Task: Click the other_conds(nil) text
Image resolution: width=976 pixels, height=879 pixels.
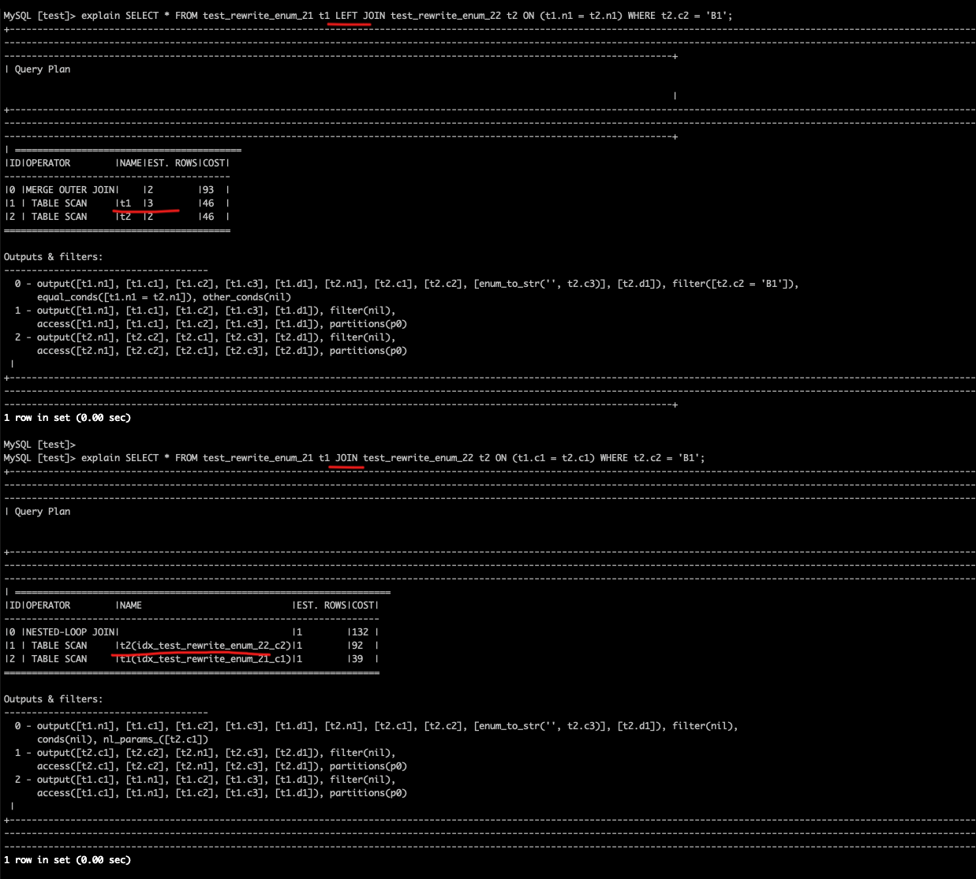Action: point(247,296)
